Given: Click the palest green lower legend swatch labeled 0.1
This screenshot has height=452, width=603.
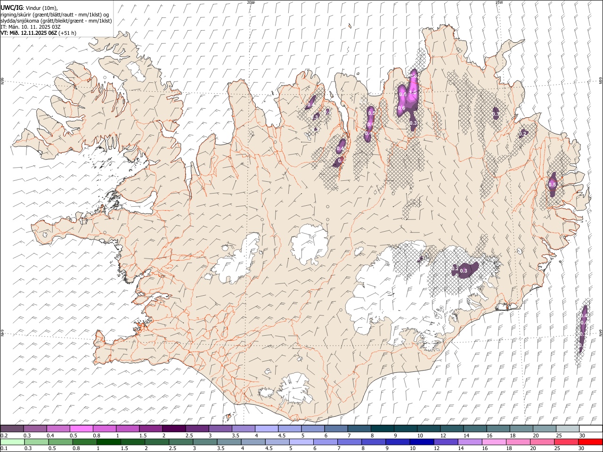Looking at the screenshot, I should coord(12,442).
